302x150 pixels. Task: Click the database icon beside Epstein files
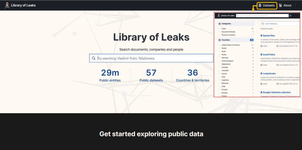[261, 35]
